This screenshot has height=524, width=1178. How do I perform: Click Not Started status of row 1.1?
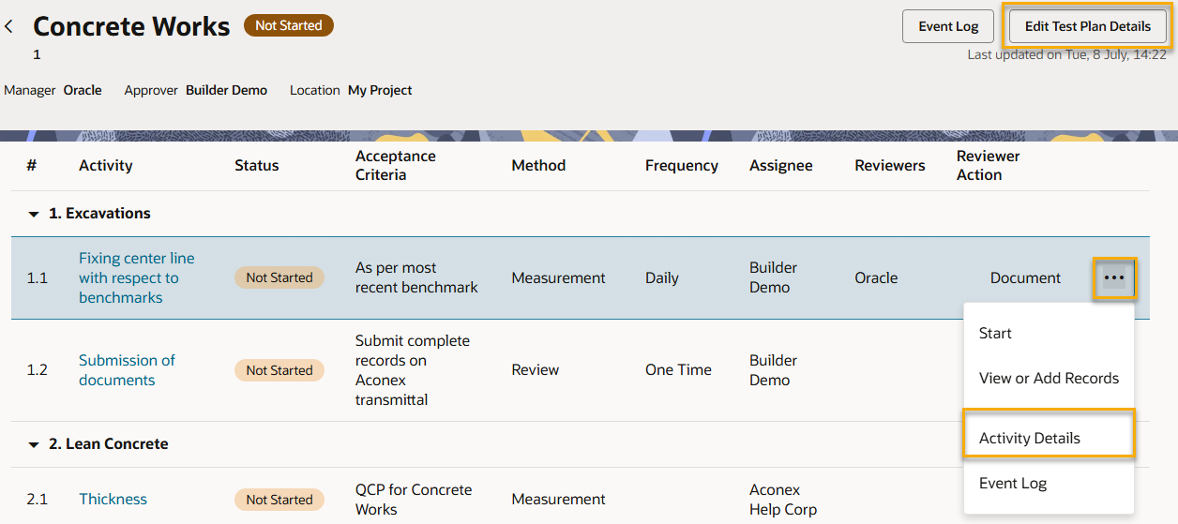tap(279, 277)
